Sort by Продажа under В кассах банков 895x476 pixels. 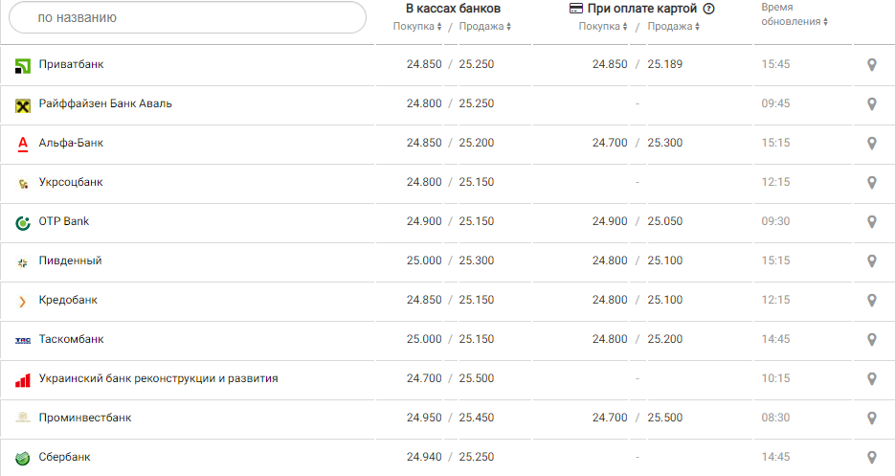coord(484,27)
